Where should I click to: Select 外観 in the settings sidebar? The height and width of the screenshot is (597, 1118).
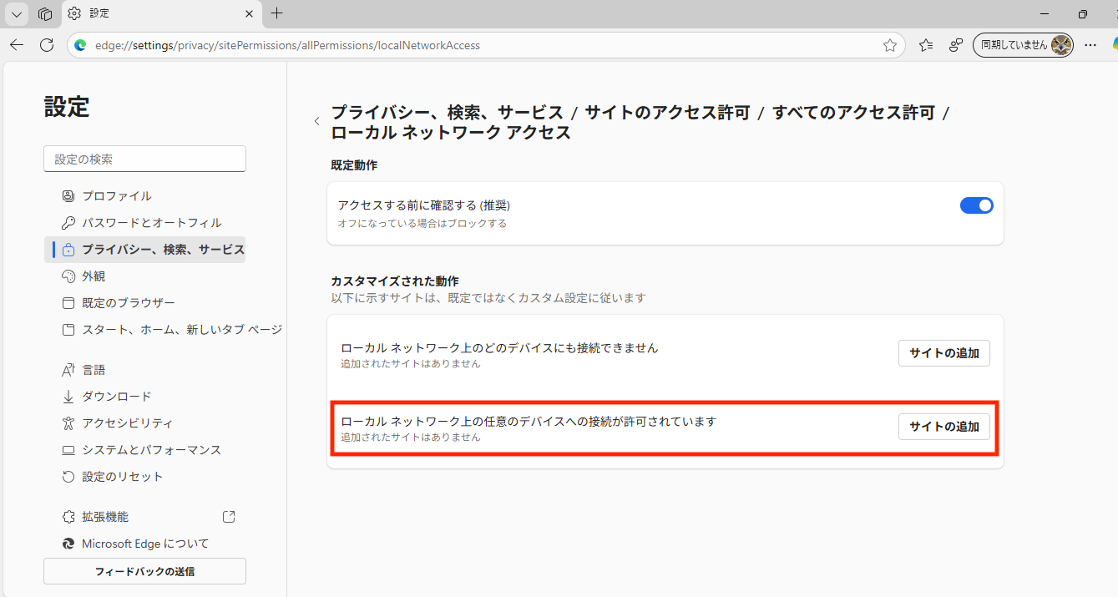pos(94,276)
